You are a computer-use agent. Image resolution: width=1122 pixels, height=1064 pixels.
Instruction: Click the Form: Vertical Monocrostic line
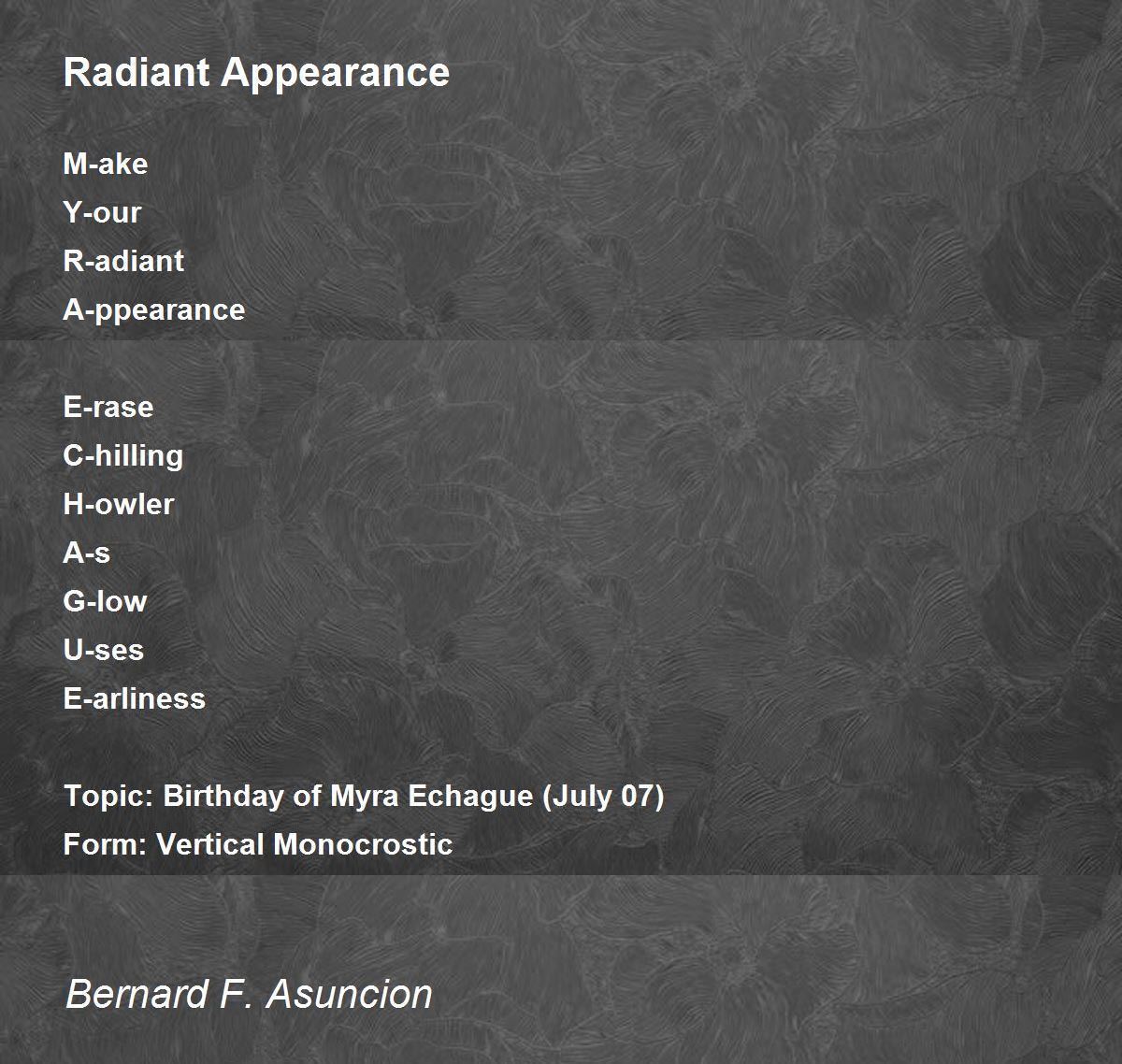coord(258,844)
